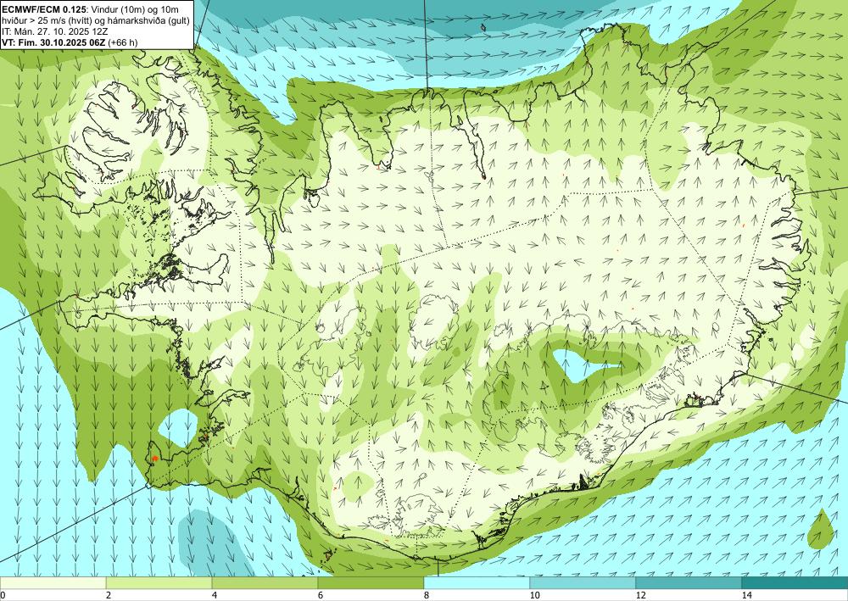Click the legend scale label "4"
The width and height of the screenshot is (848, 601).
215,596
